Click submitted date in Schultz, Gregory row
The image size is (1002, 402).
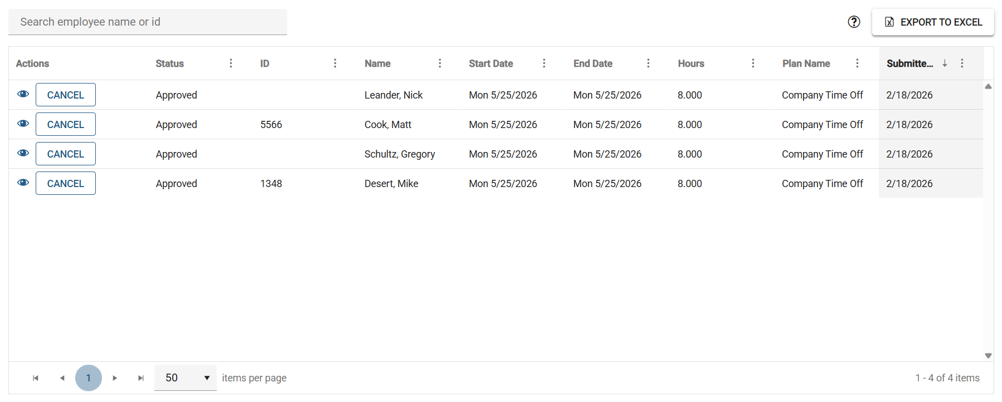[x=909, y=154]
